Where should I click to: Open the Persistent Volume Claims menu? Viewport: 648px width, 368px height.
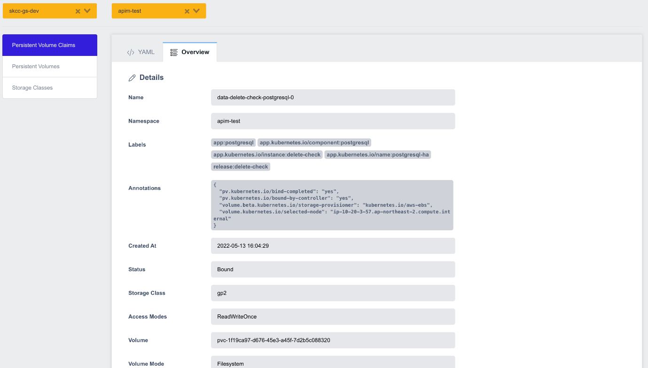pyautogui.click(x=50, y=45)
